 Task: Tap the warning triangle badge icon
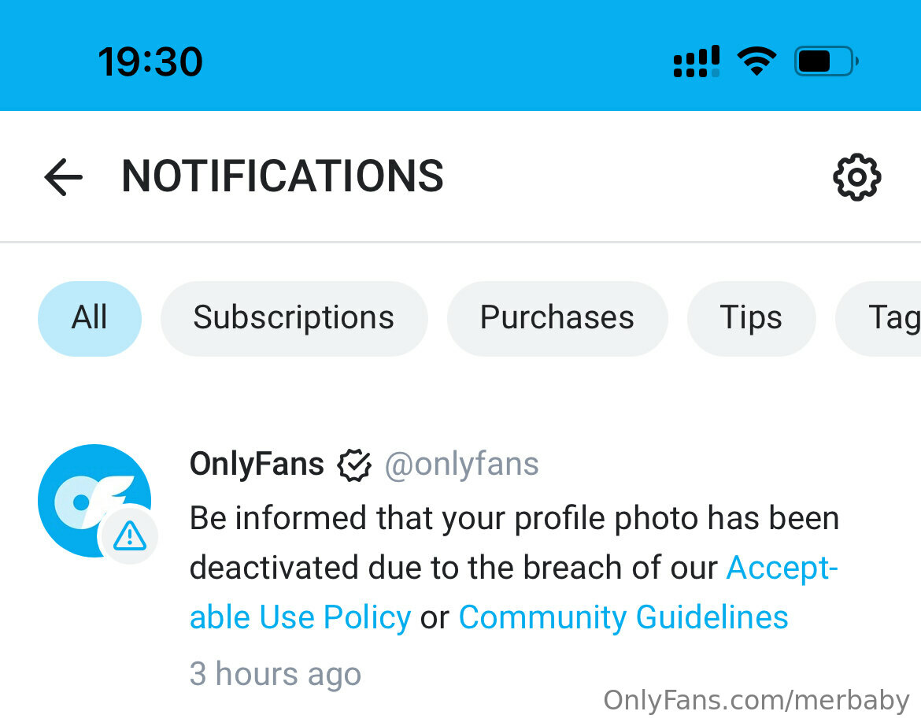tap(129, 535)
